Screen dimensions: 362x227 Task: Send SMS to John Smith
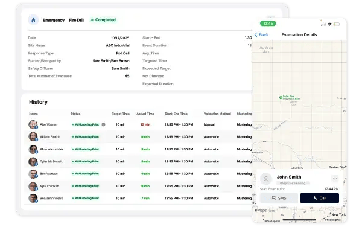(279, 198)
